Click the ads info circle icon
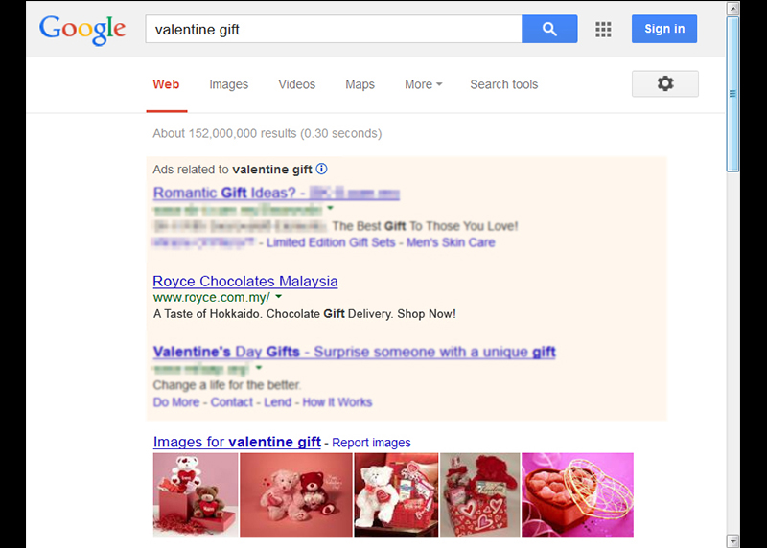 321,170
